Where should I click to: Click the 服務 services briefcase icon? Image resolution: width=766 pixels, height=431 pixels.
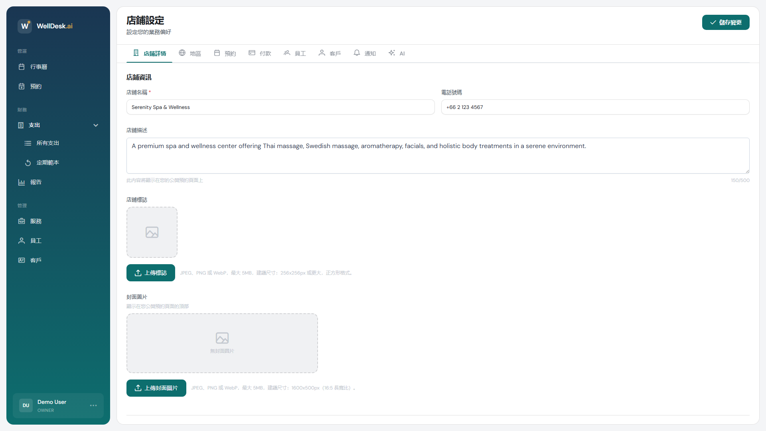(22, 221)
